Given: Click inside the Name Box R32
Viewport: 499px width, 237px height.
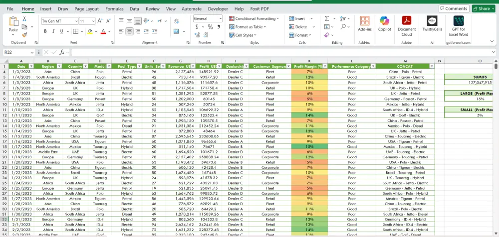Looking at the screenshot, I should 16,52.
